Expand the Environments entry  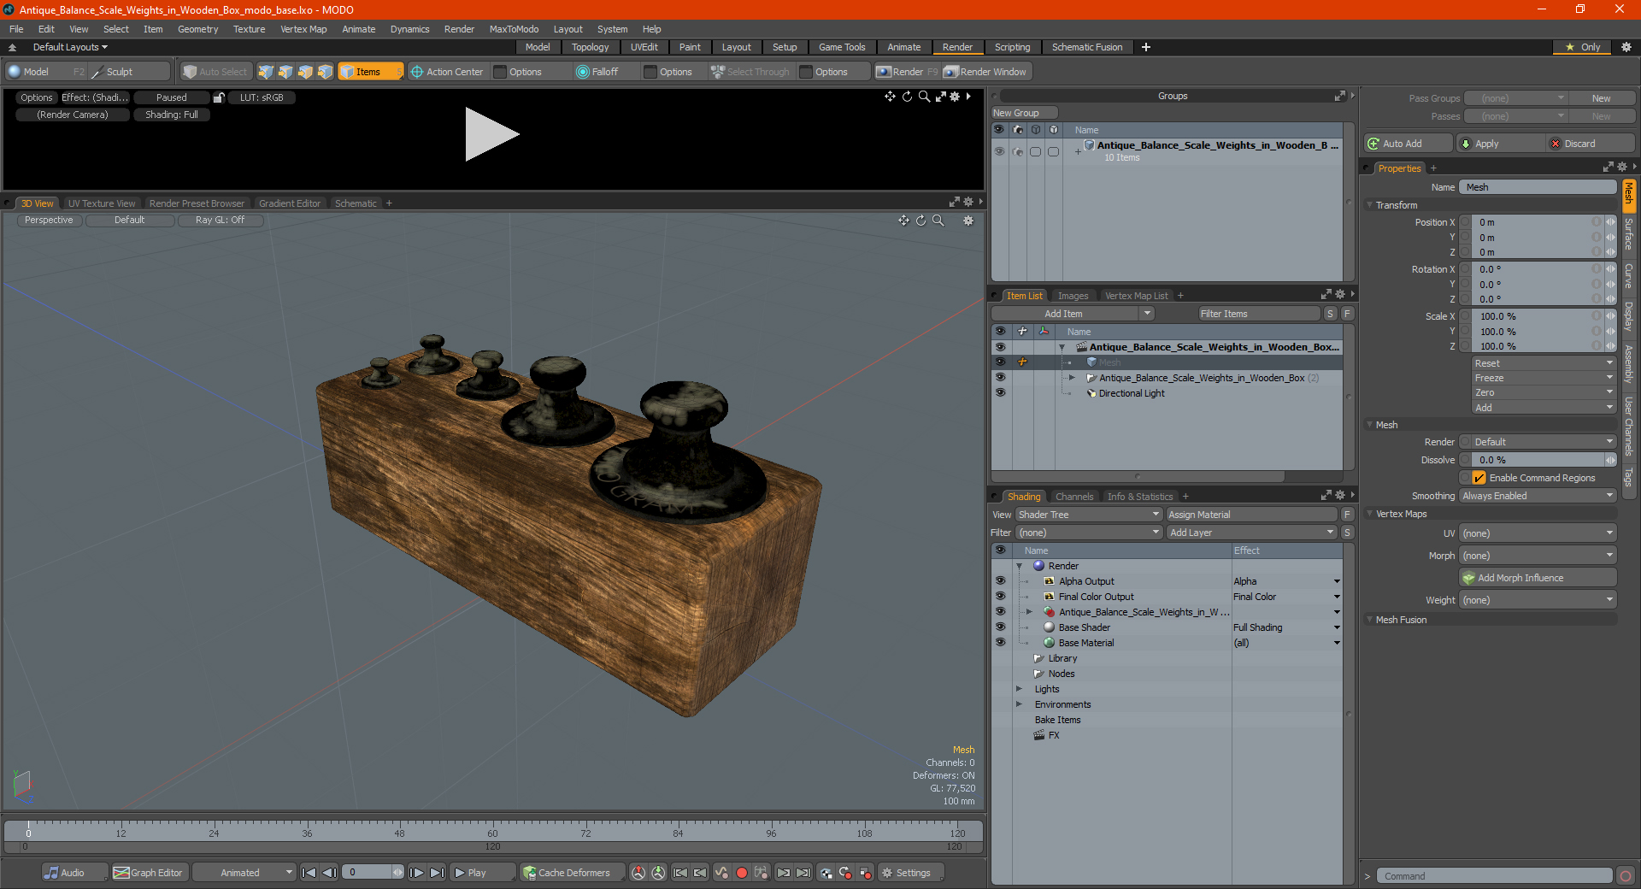(1019, 704)
